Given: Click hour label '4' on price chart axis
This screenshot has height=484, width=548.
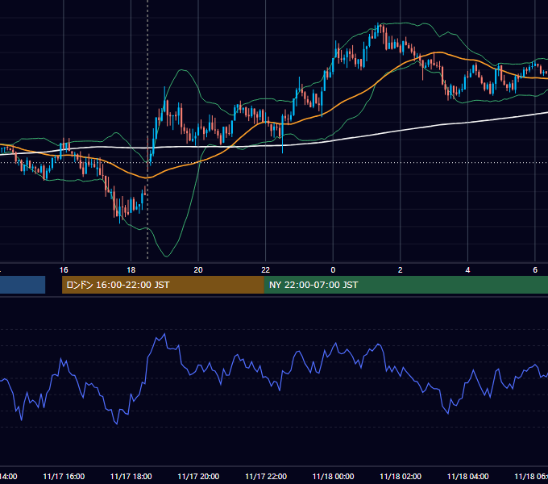Looking at the screenshot, I should point(467,270).
